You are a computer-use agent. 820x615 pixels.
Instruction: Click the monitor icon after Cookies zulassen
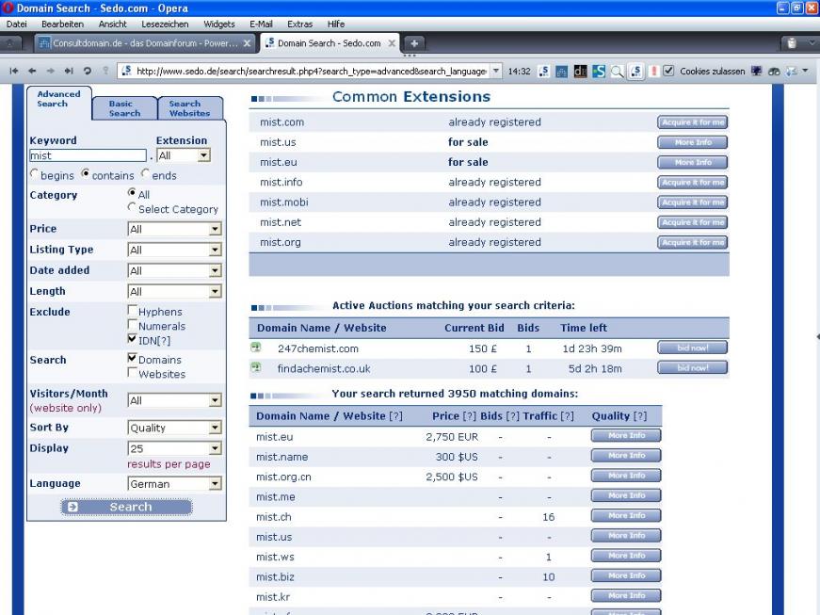(756, 72)
